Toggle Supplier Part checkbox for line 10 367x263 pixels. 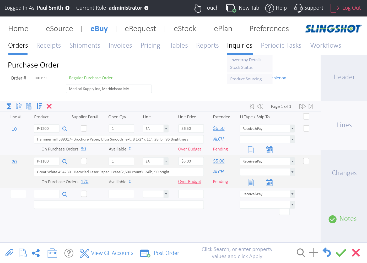point(84,128)
